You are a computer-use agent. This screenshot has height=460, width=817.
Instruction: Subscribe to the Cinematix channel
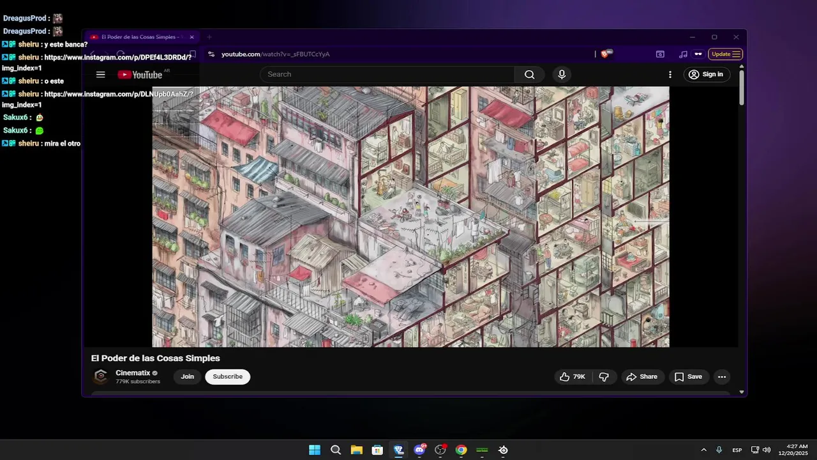[228, 377]
